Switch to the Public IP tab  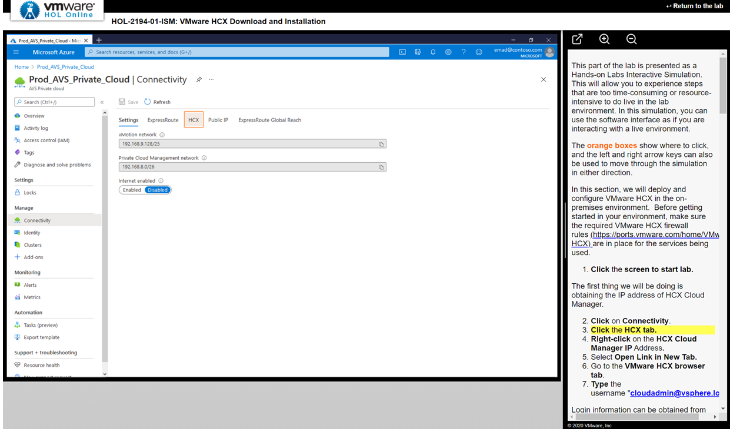pos(218,120)
